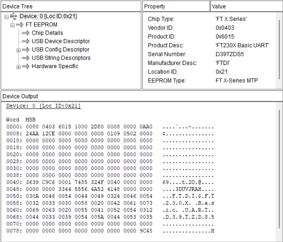
Task: Click the Property column header
Action: [176, 6]
